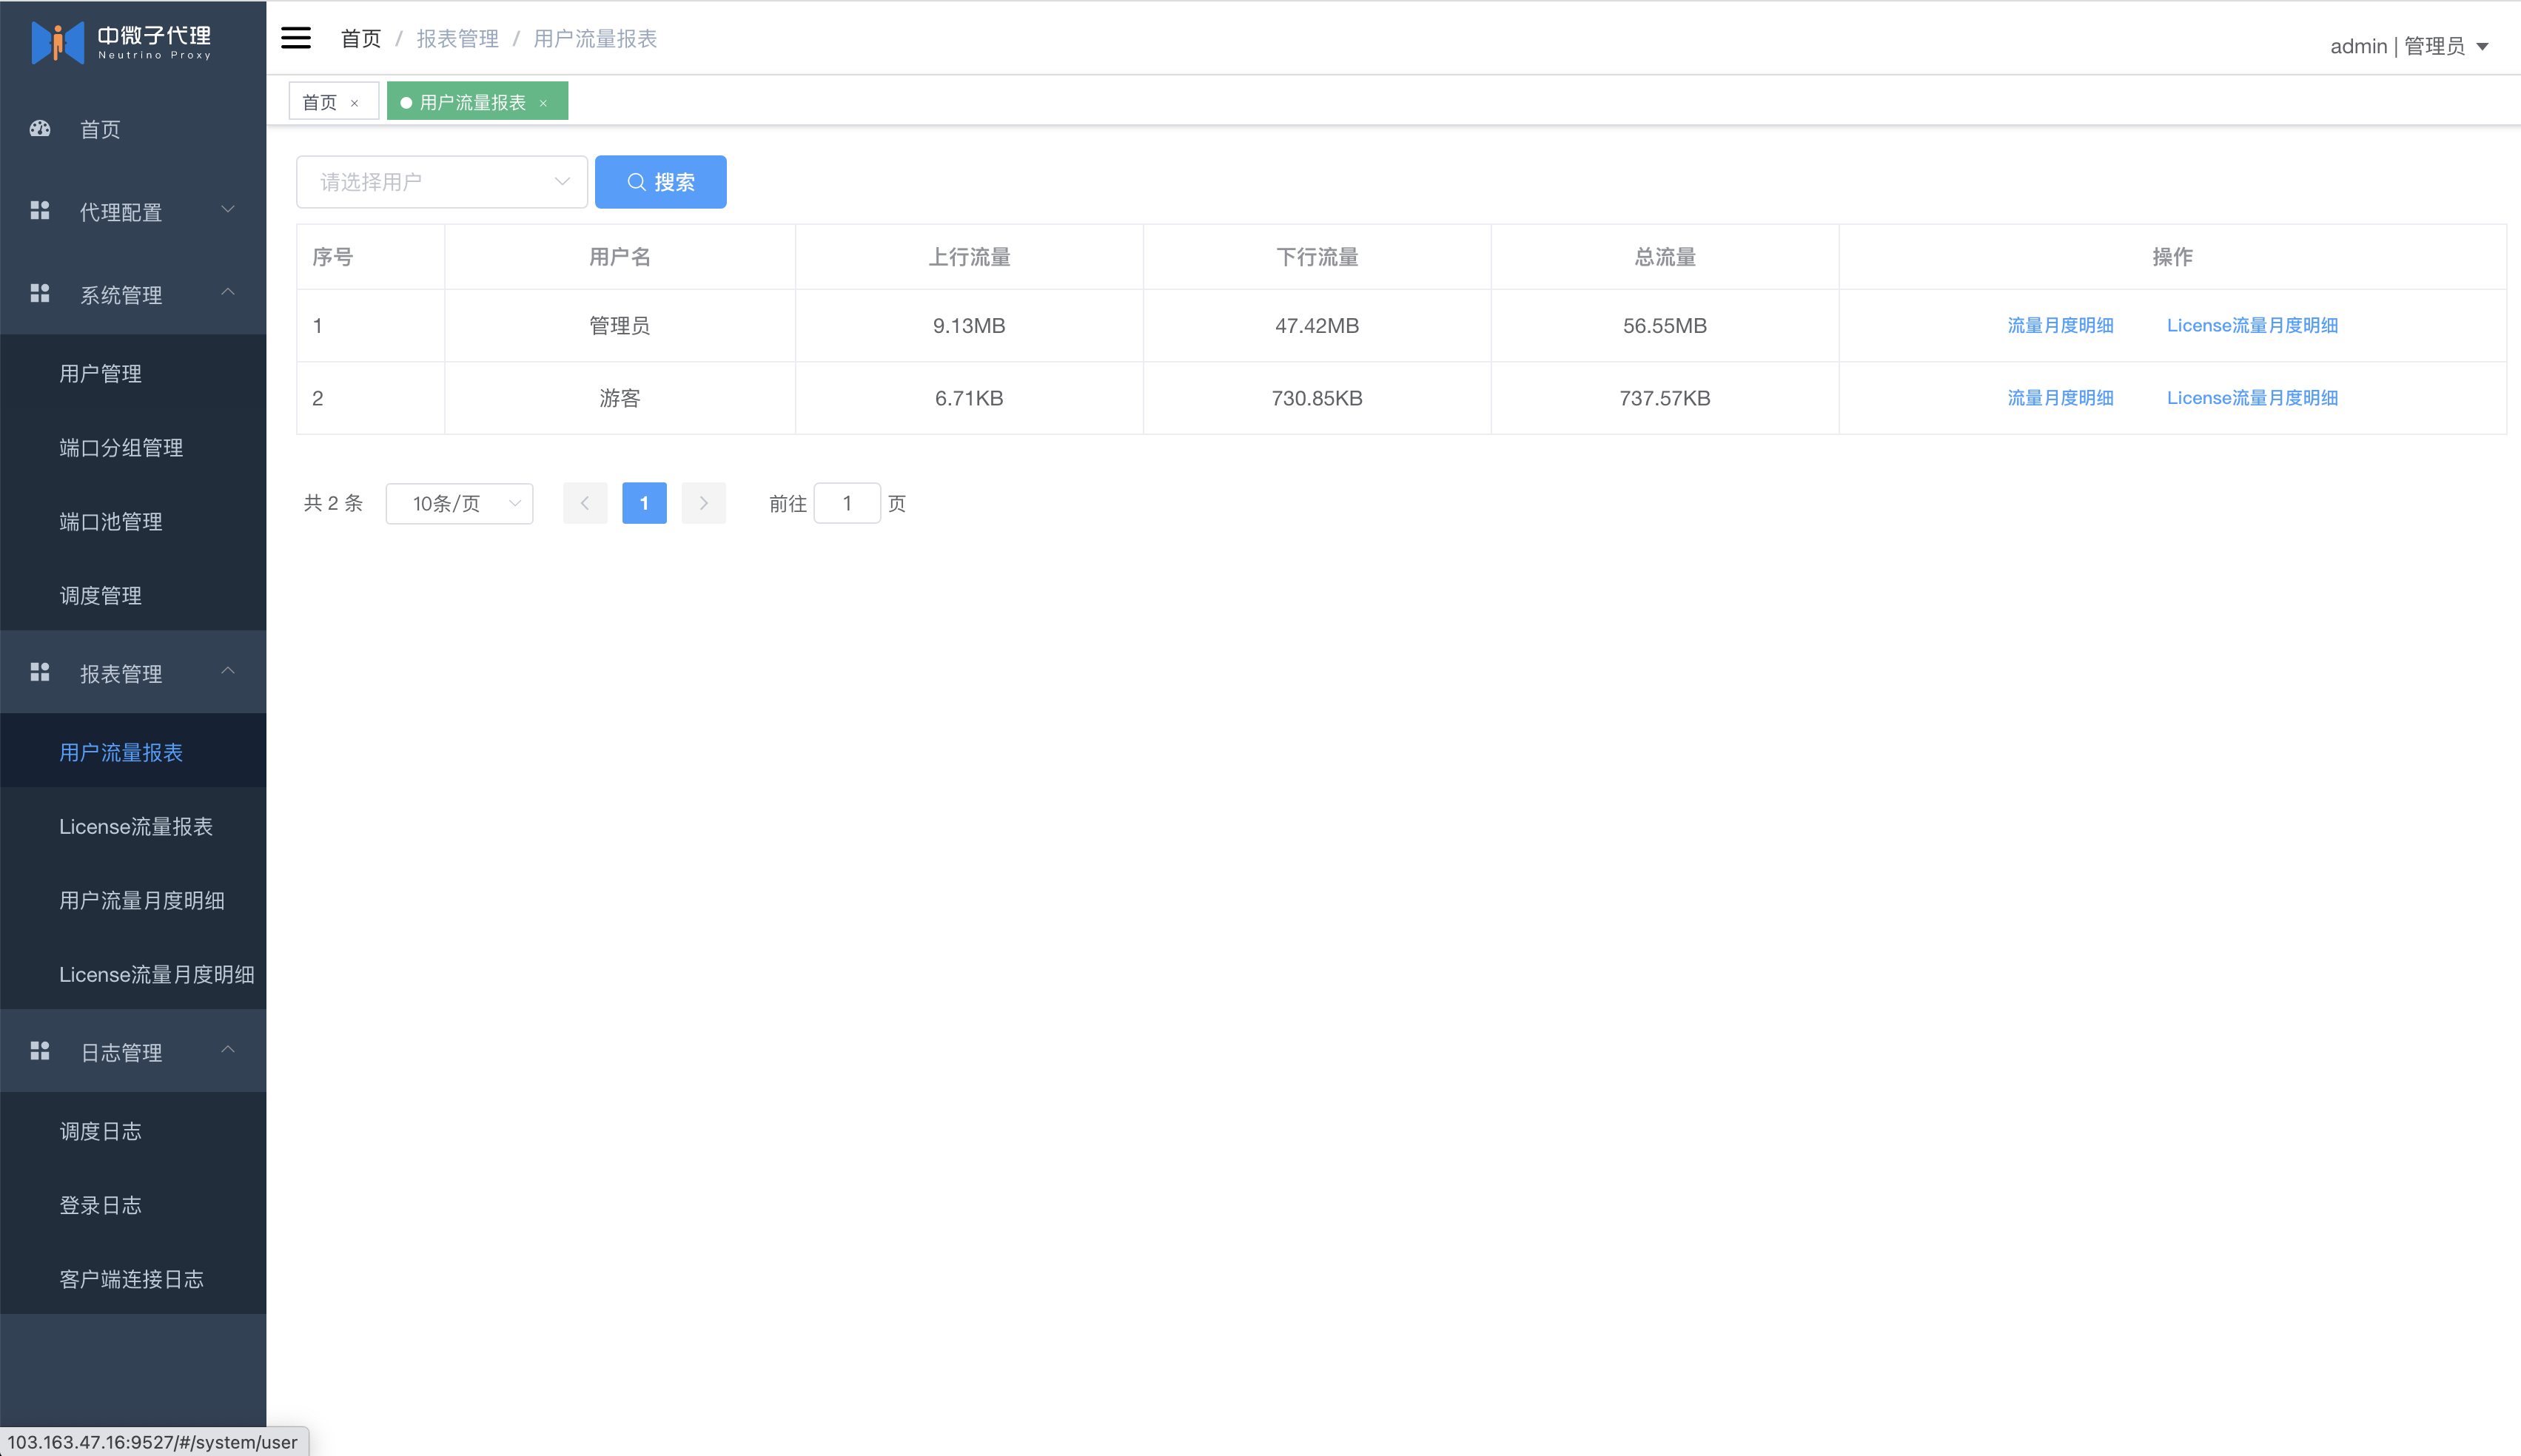Open the 10条/页 page size selector
Screen dimensions: 2521x1456
point(459,503)
